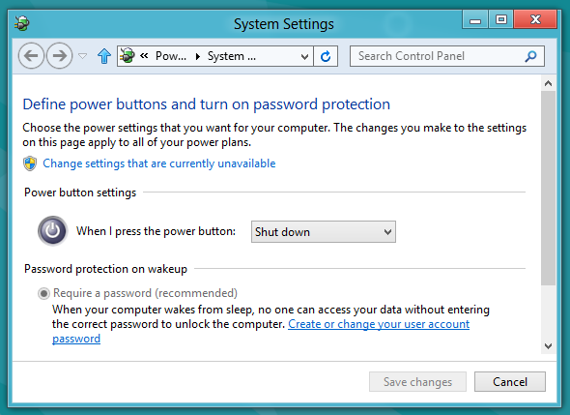Select Require a password radio button

[x=43, y=293]
